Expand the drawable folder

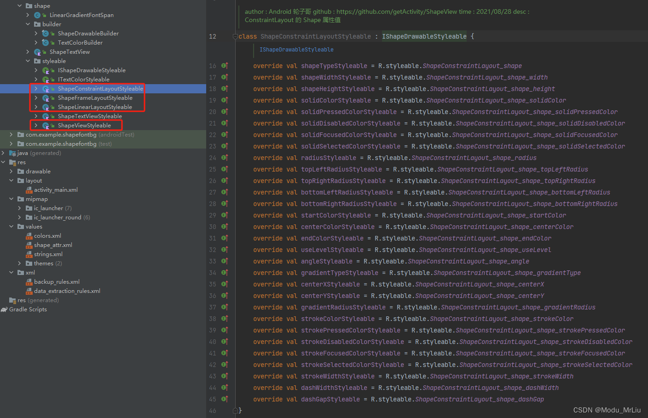pyautogui.click(x=11, y=172)
